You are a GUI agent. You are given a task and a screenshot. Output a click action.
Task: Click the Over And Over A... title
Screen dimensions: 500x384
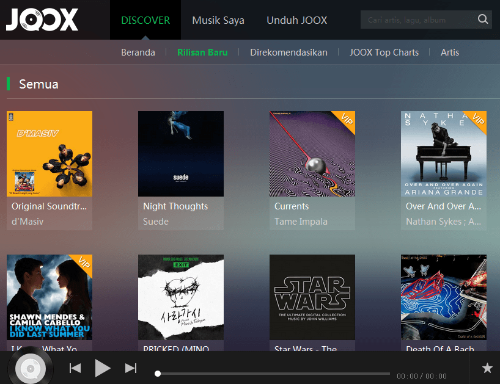pyautogui.click(x=443, y=206)
